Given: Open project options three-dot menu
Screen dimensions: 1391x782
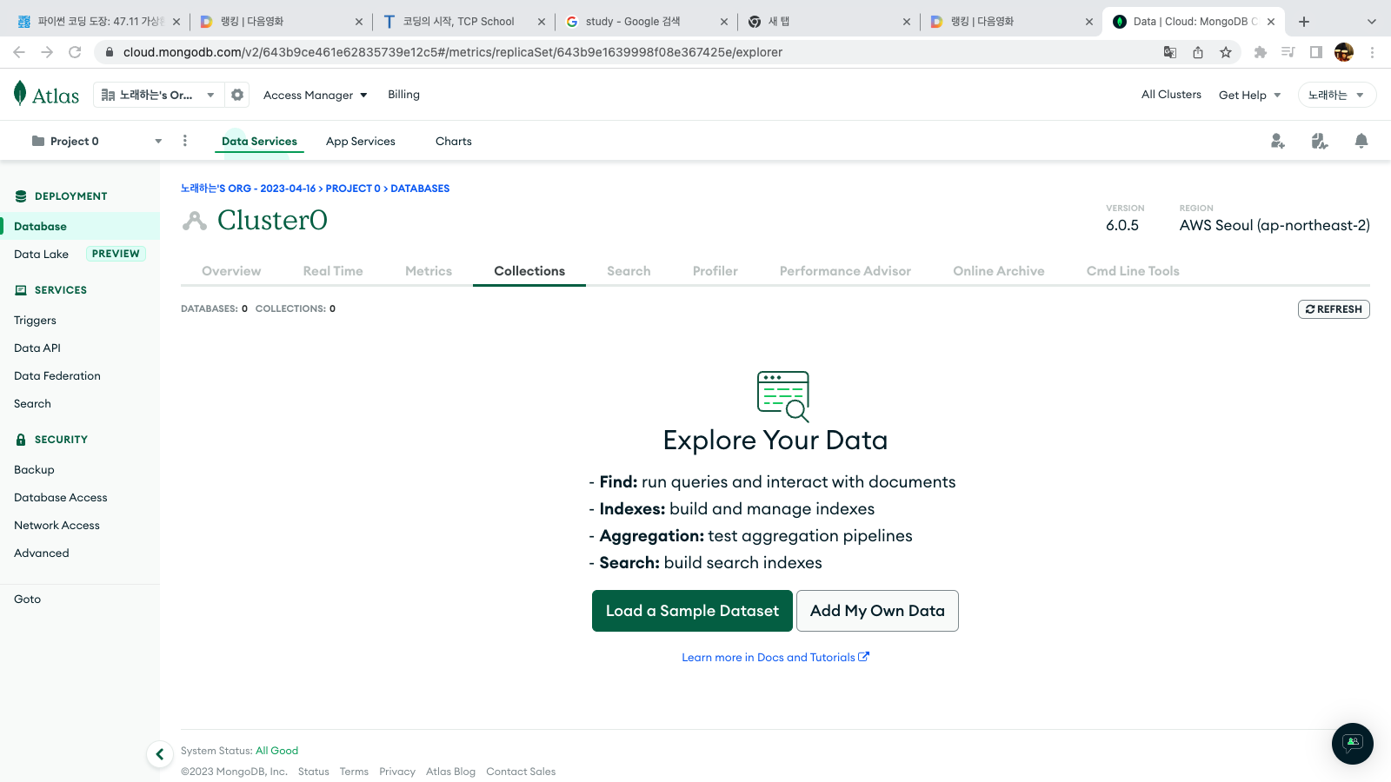Looking at the screenshot, I should click(x=185, y=141).
